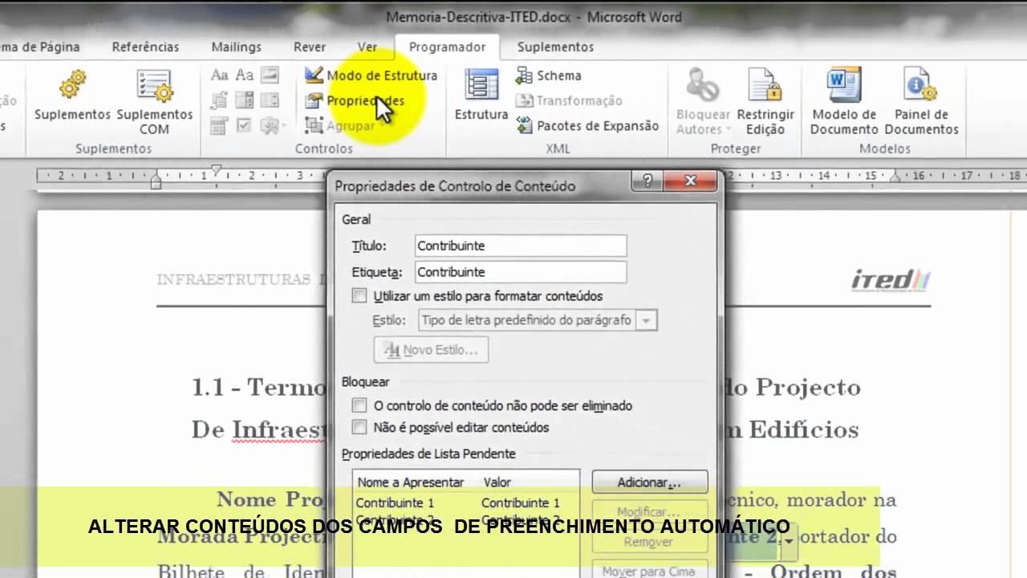Click the Nome a Apresentar column header
The height and width of the screenshot is (578, 1027).
(411, 482)
